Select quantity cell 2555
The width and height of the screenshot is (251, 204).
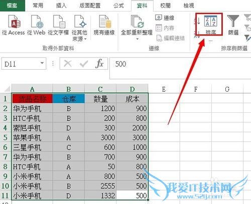click(100, 186)
